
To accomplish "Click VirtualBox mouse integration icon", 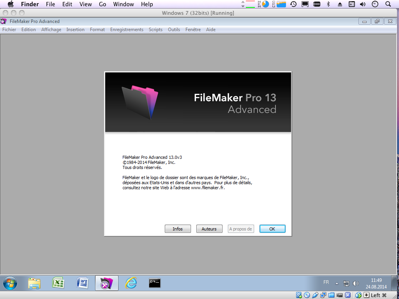I will point(358,295).
